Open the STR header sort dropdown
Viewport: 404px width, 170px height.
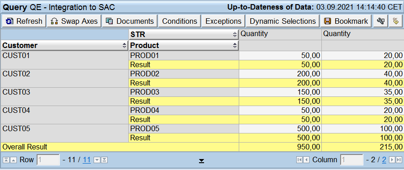(235, 34)
